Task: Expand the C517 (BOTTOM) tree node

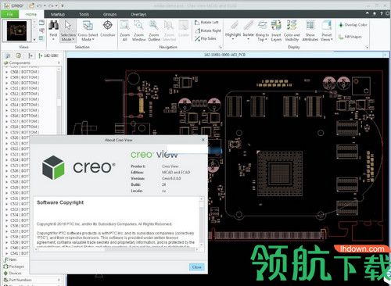Action: 7,121
